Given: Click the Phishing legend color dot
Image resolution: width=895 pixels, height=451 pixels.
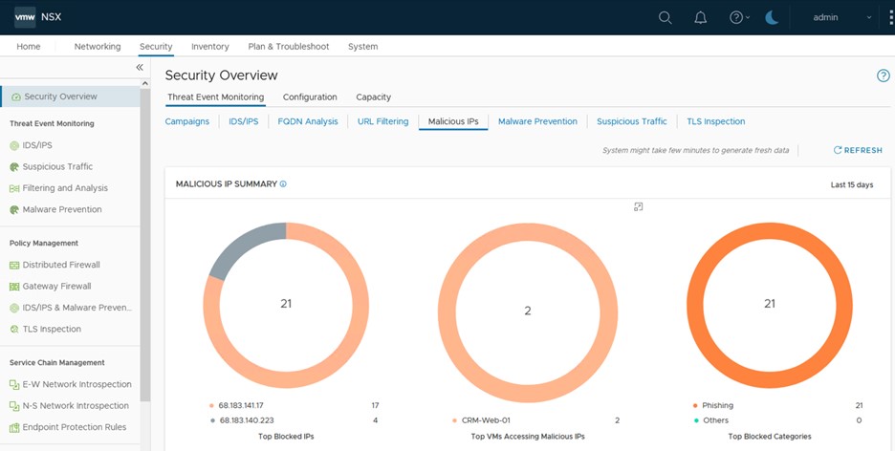Looking at the screenshot, I should point(693,405).
